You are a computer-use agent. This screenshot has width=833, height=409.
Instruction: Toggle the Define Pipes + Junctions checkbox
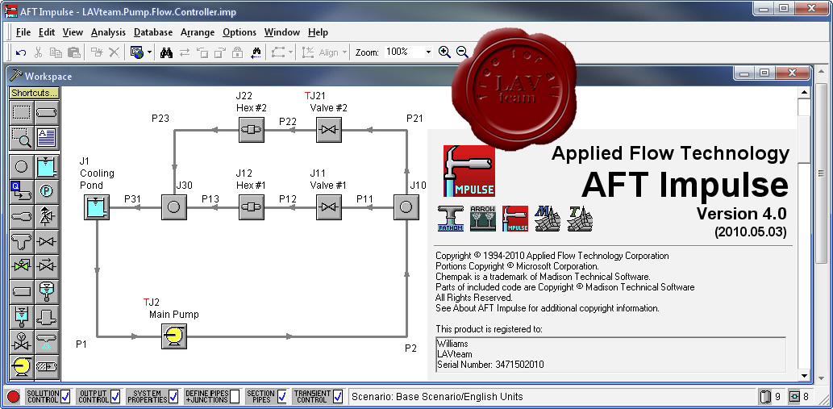(235, 396)
